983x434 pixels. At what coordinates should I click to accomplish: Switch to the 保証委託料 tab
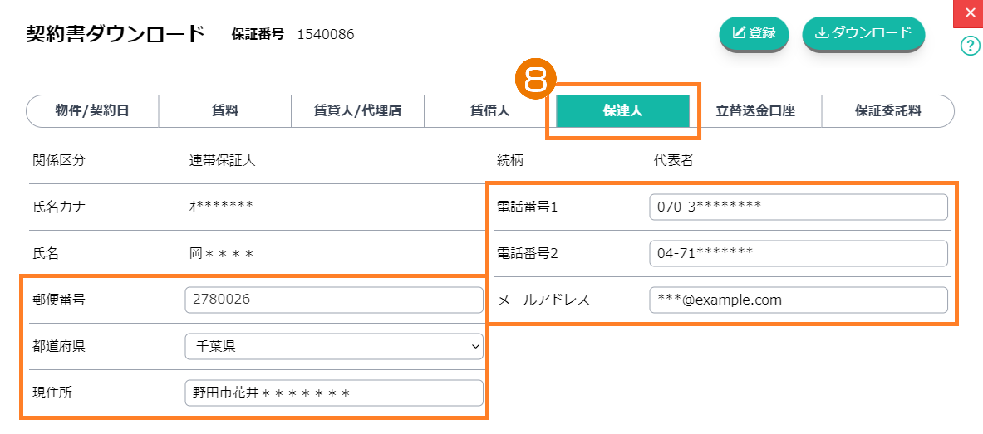click(887, 110)
